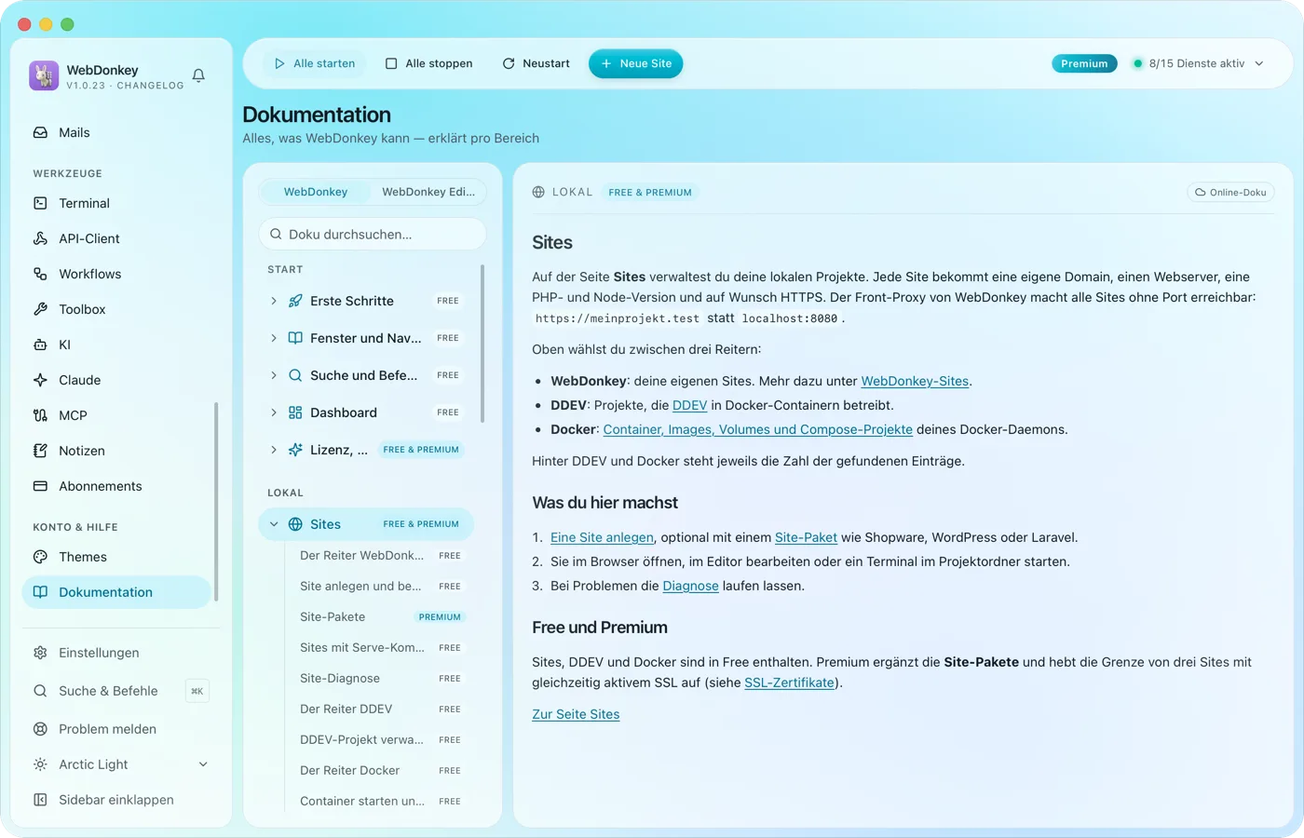Click the notification bell icon
Viewport: 1304px width, 838px height.
(x=198, y=75)
